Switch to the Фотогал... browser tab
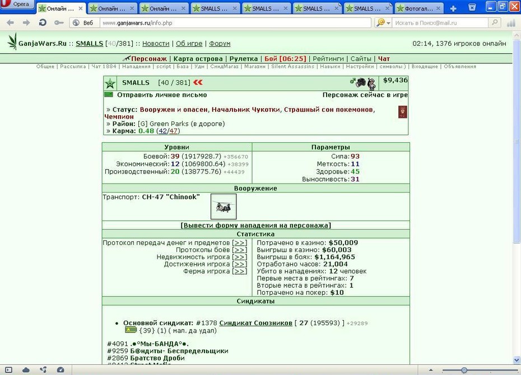This screenshot has width=521, height=375. pyautogui.click(x=418, y=8)
